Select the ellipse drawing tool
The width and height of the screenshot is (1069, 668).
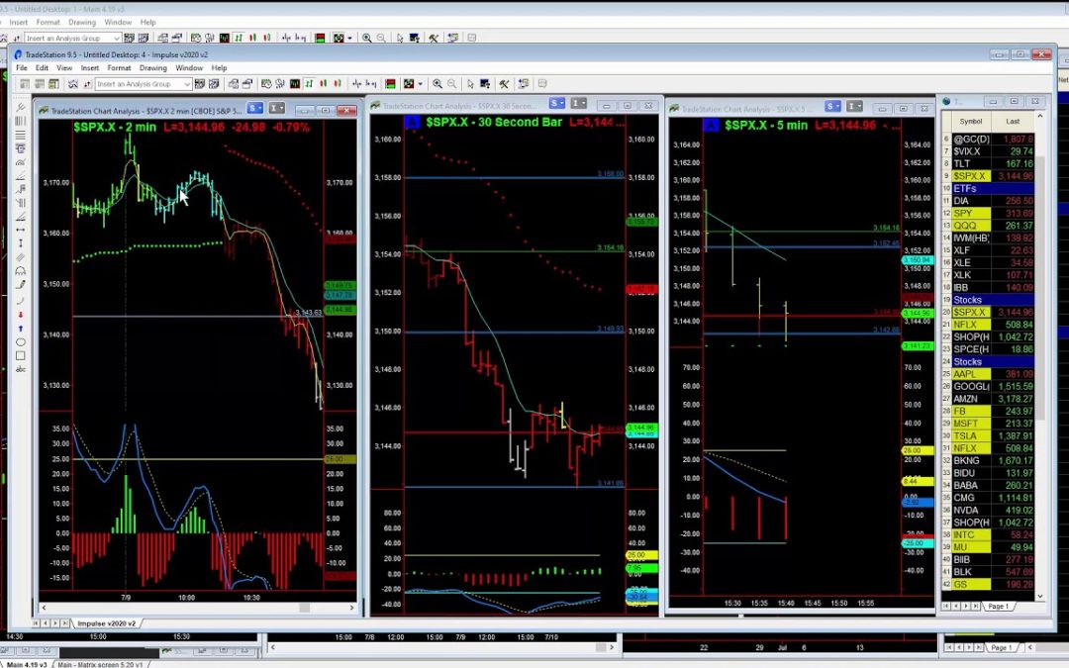pyautogui.click(x=21, y=342)
